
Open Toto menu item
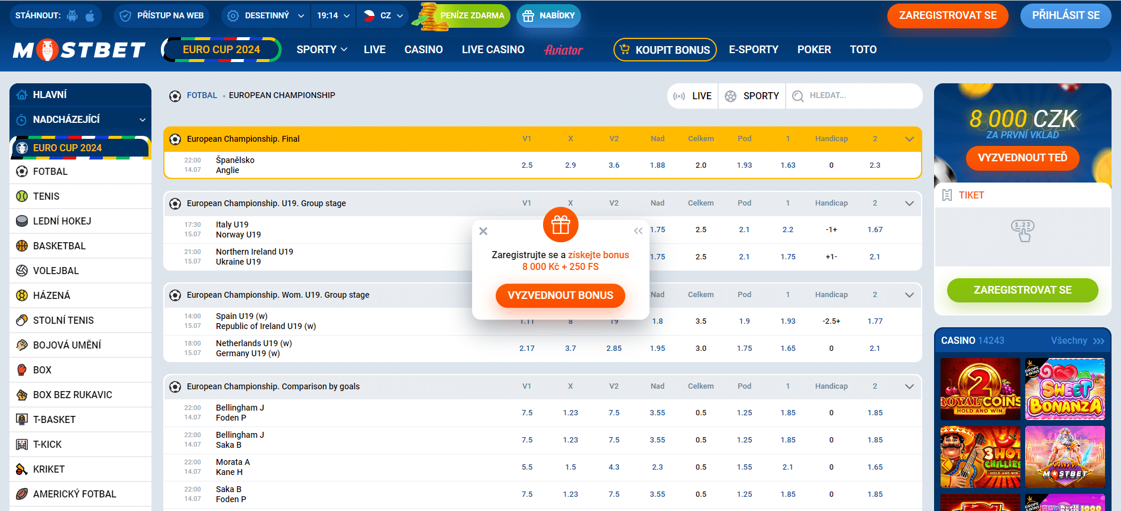(863, 50)
